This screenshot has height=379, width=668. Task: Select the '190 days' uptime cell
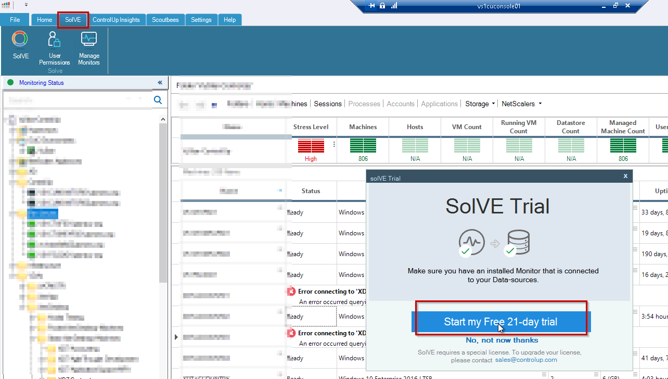[654, 254]
